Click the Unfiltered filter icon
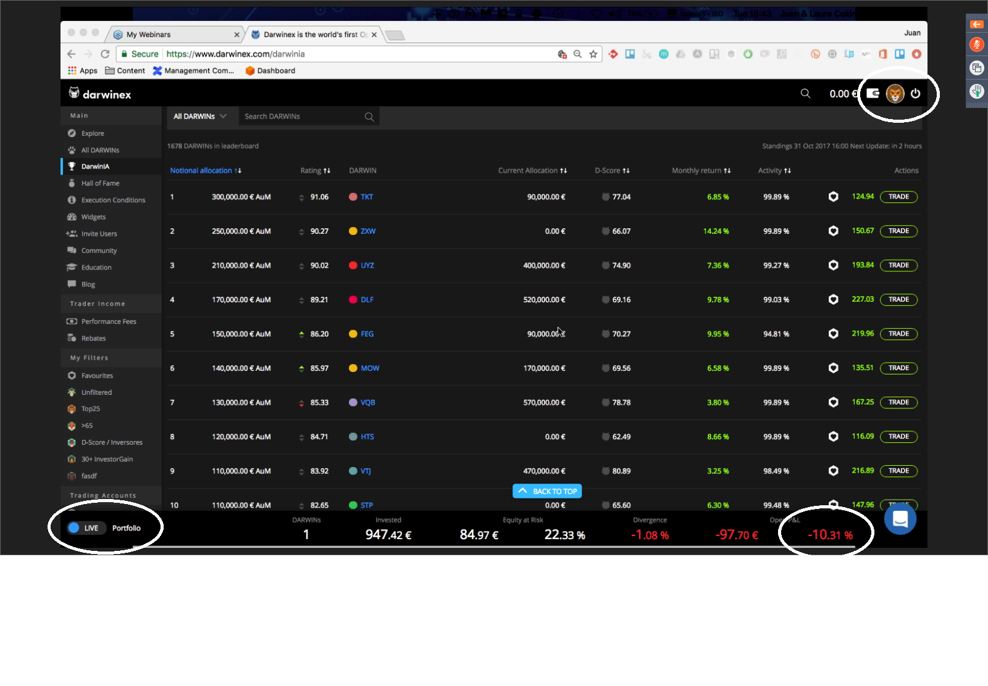The width and height of the screenshot is (988, 686). pyautogui.click(x=72, y=392)
